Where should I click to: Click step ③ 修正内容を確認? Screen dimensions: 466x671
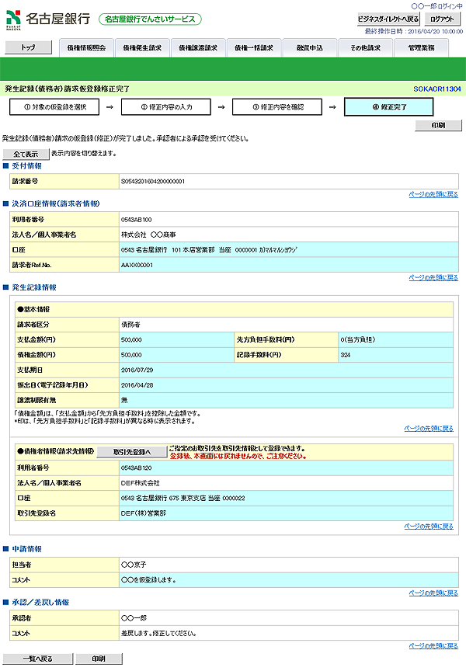[x=277, y=107]
